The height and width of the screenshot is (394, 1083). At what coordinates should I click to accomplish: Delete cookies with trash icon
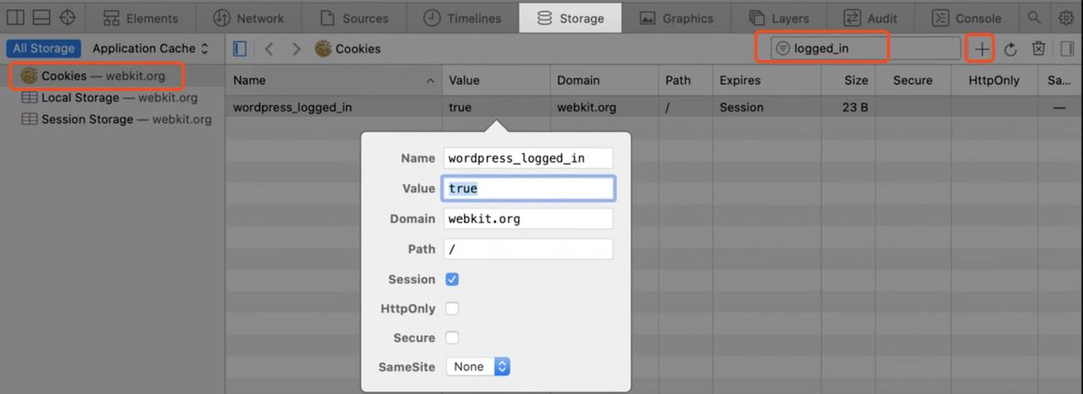click(1038, 49)
